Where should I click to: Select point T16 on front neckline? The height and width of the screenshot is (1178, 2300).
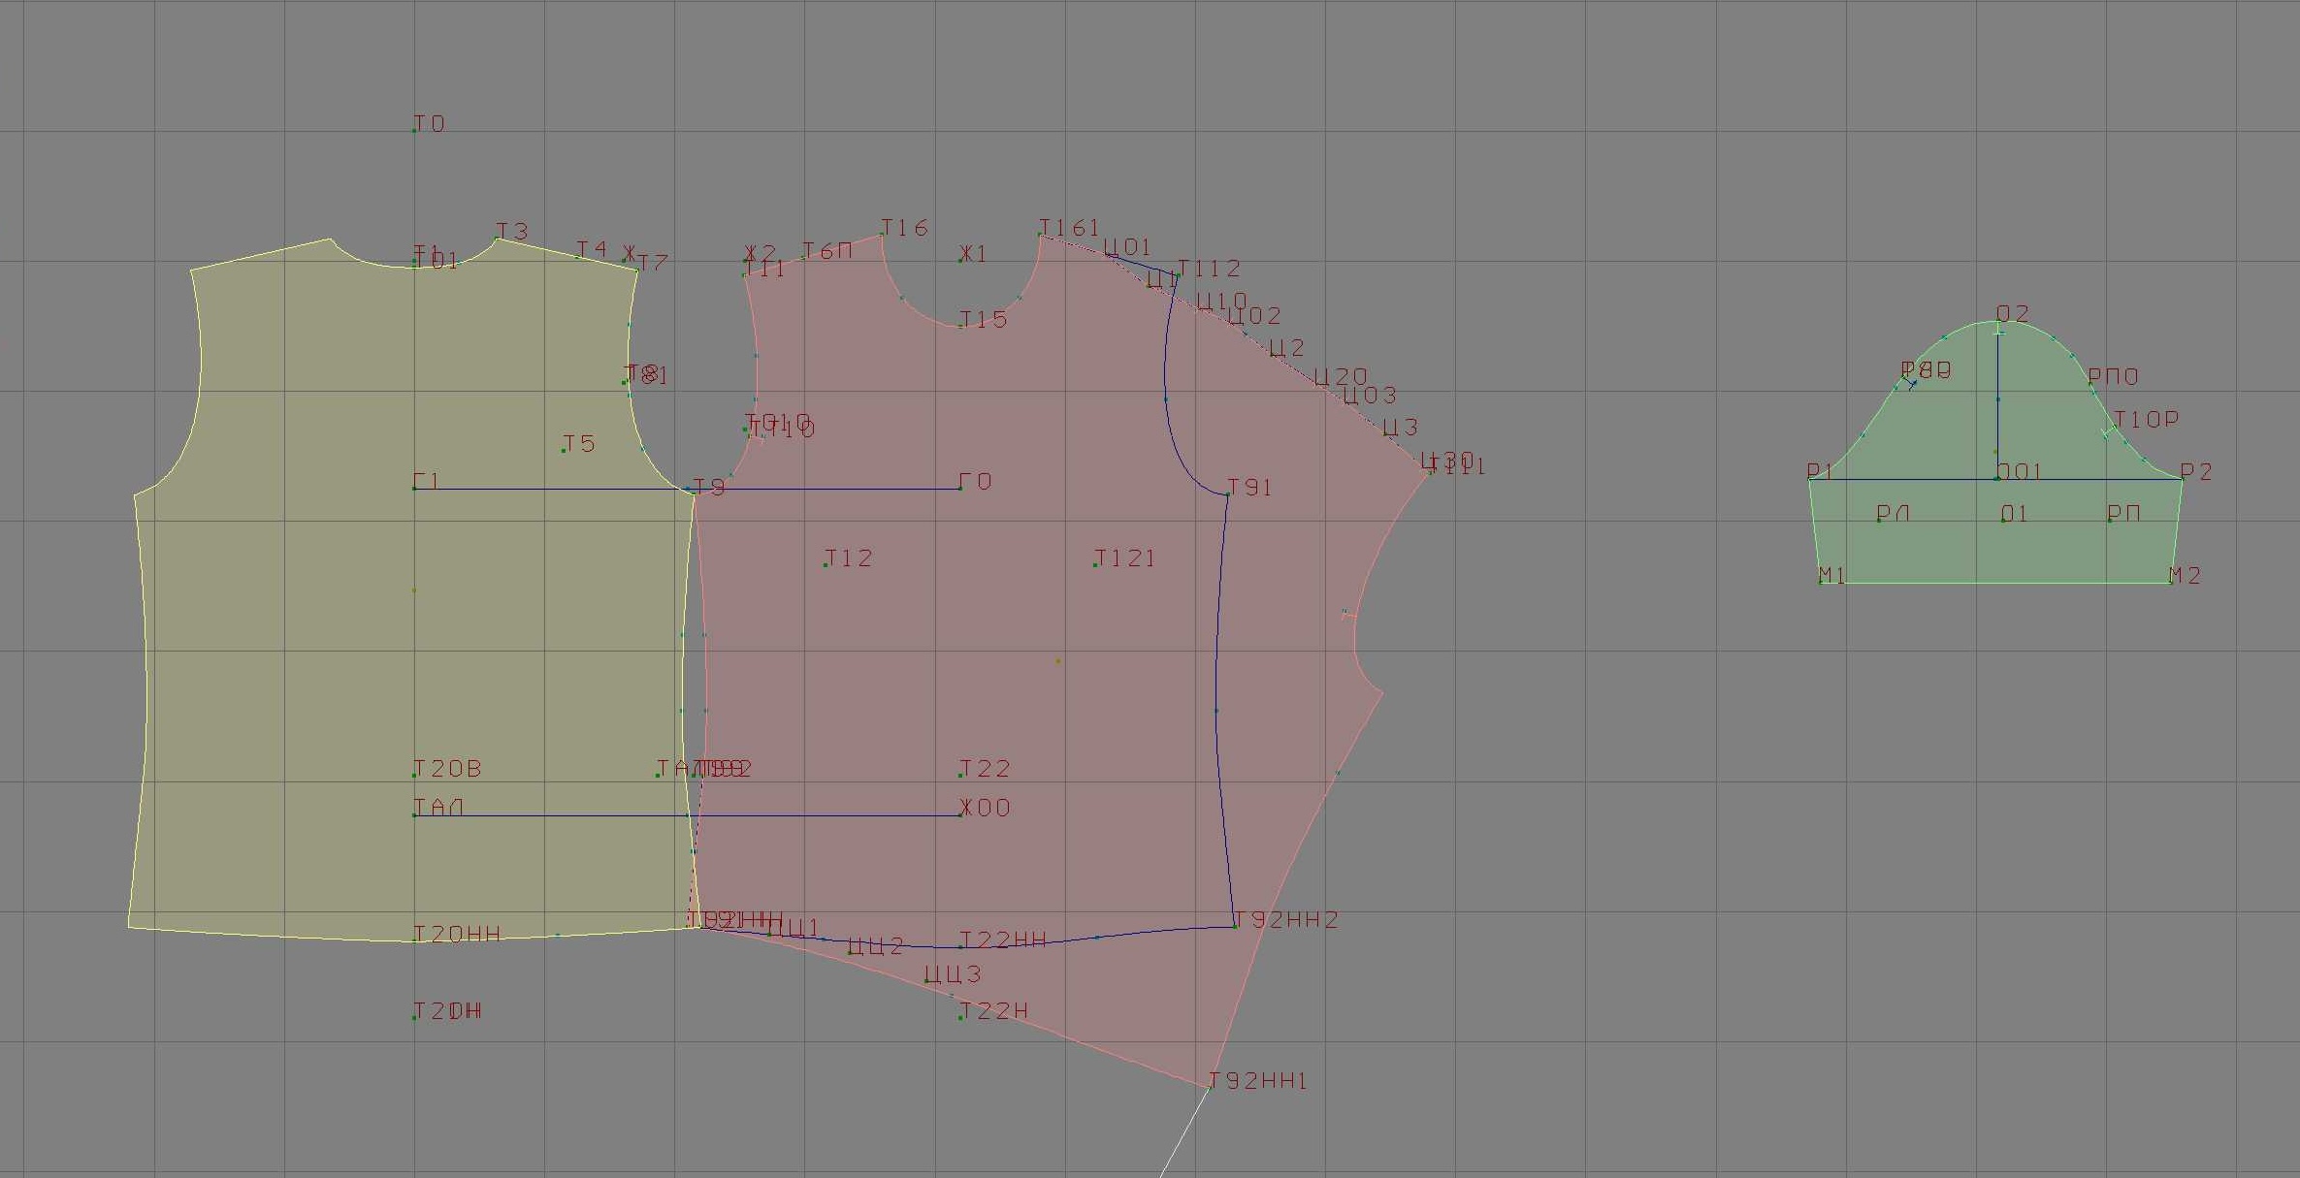[882, 235]
